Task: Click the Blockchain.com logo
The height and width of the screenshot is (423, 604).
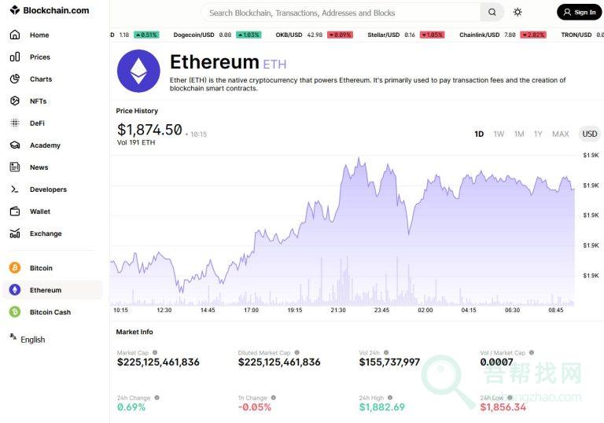Action: click(x=50, y=11)
